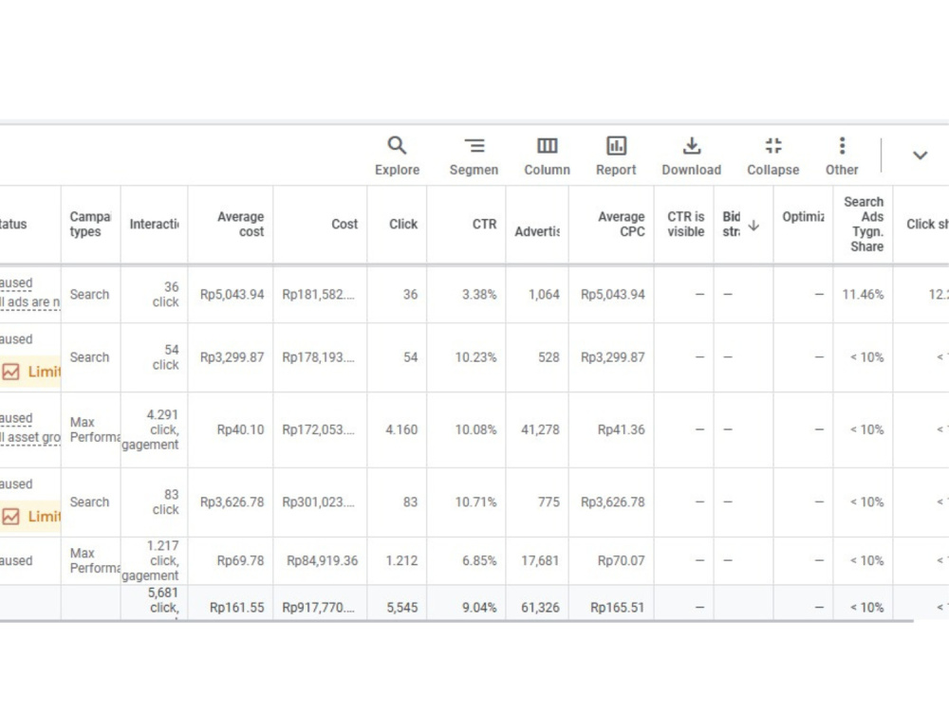Click the CTR value 6.85%
The width and height of the screenshot is (949, 711).
click(479, 561)
